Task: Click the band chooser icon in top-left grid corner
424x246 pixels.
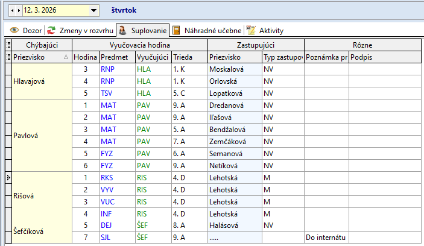Action: (8, 45)
